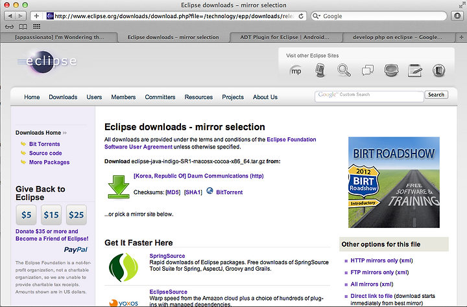Open HTTP mirrors only link
Screen dimensions: 467x307
[374, 260]
